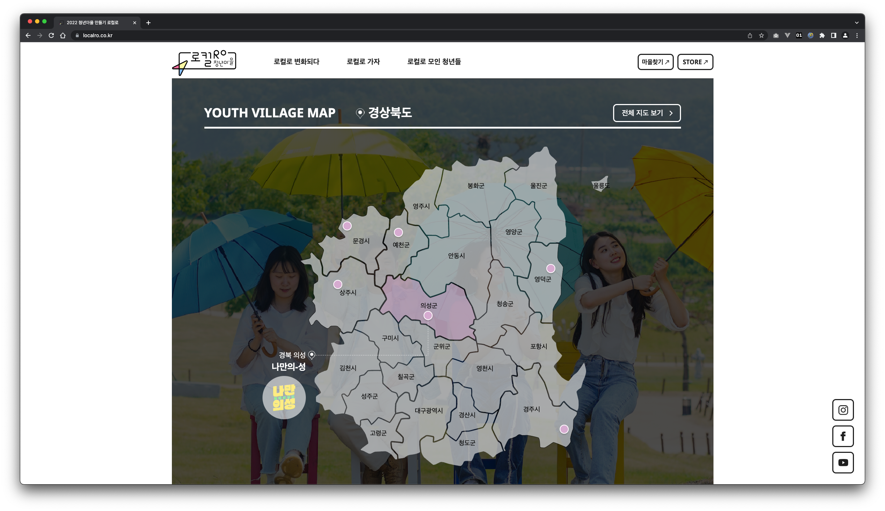
Task: Click the 나만의성 circular village thumbnail
Action: pyautogui.click(x=284, y=398)
